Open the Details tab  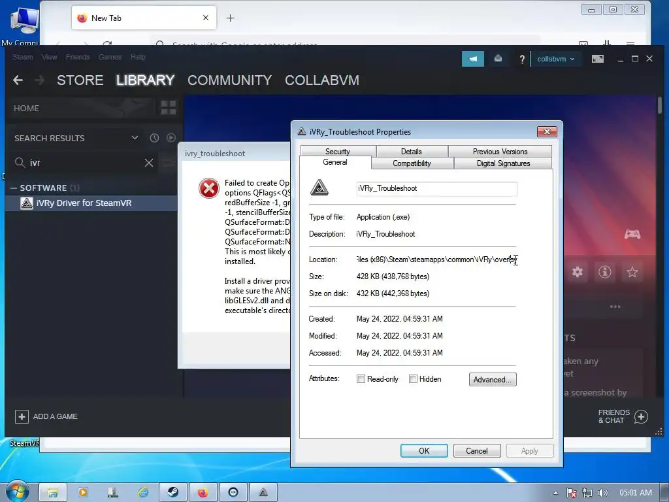tap(412, 151)
